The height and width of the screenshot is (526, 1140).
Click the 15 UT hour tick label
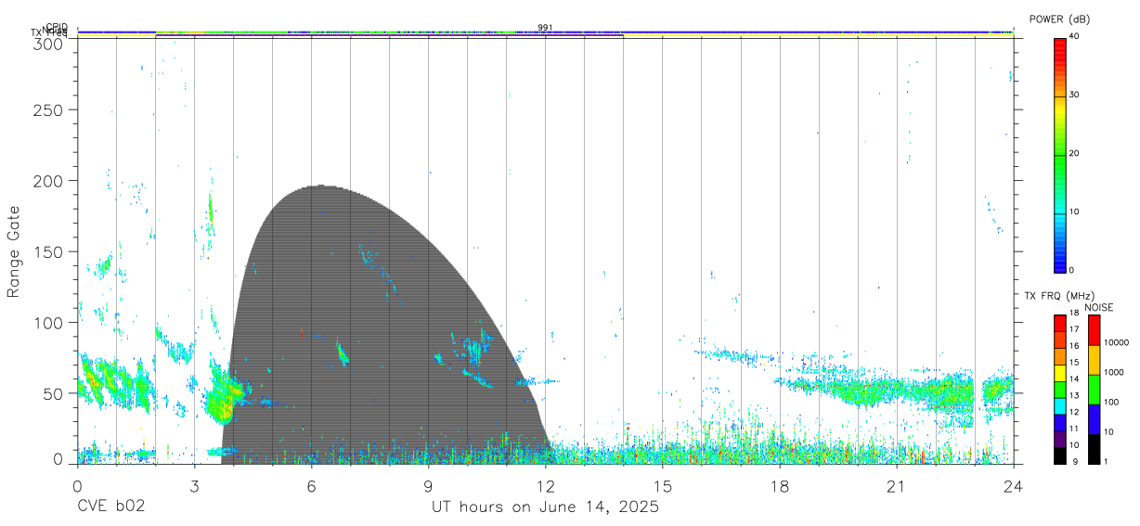tap(663, 485)
